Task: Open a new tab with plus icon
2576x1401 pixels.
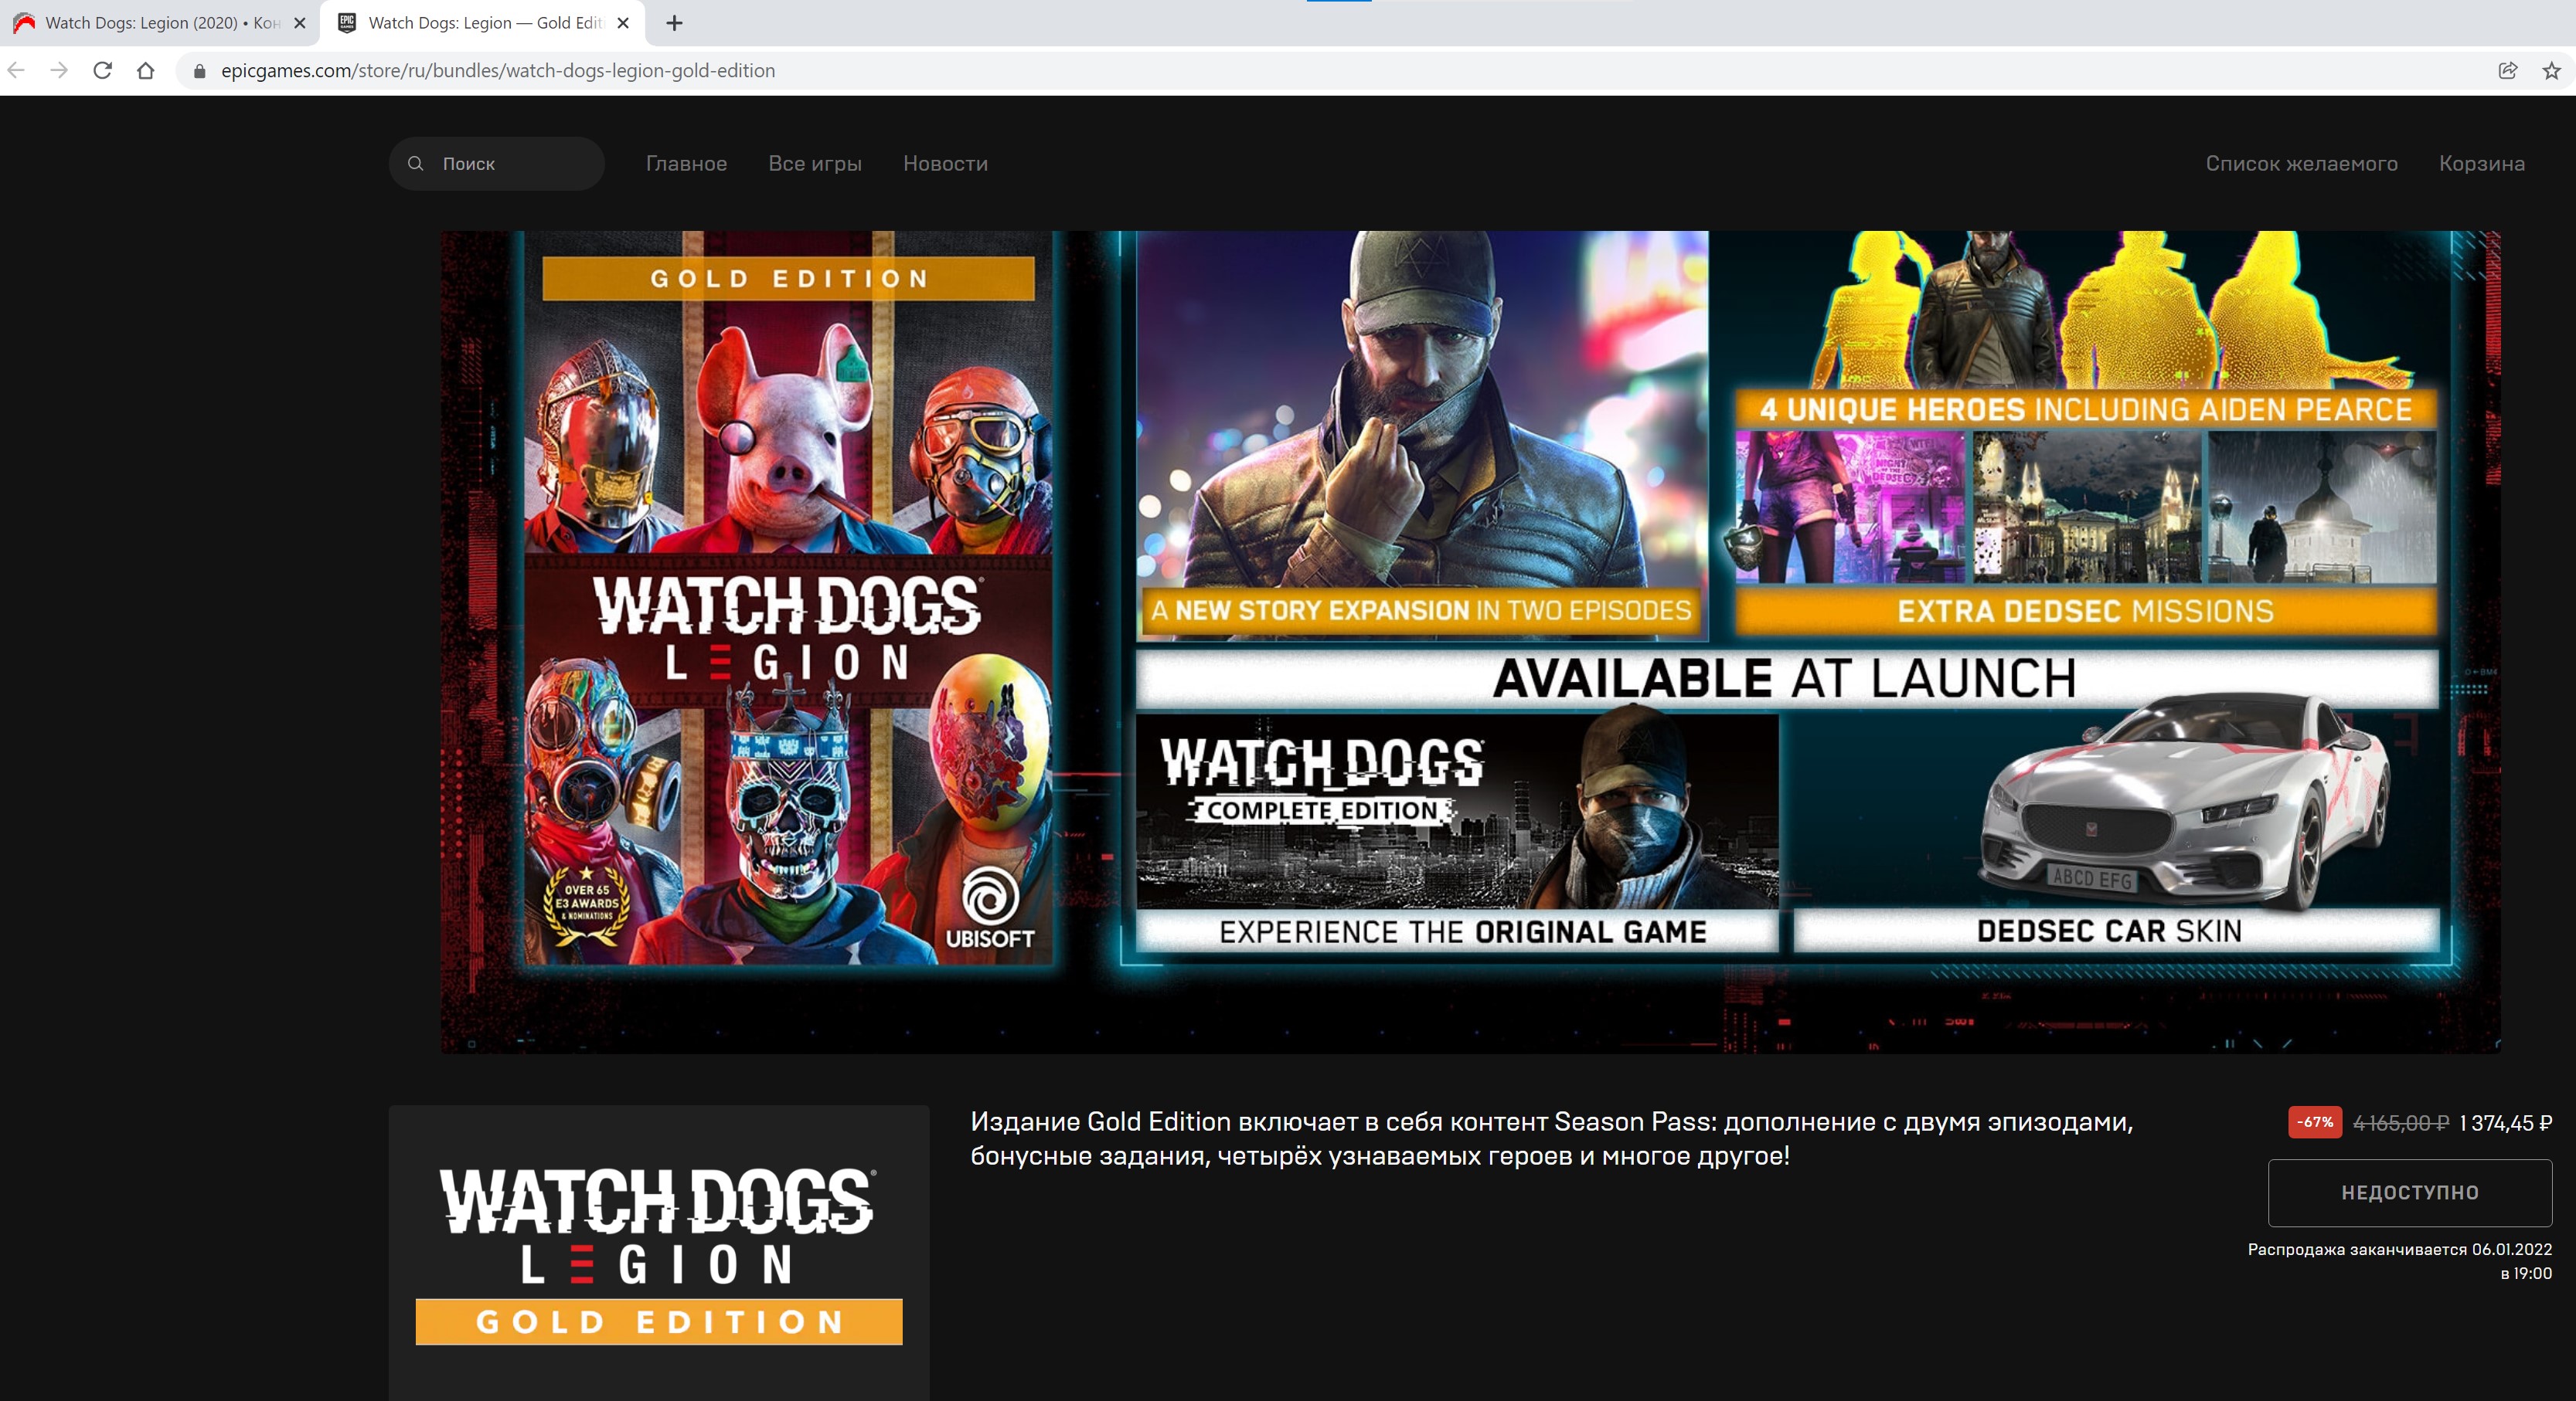Action: (674, 23)
